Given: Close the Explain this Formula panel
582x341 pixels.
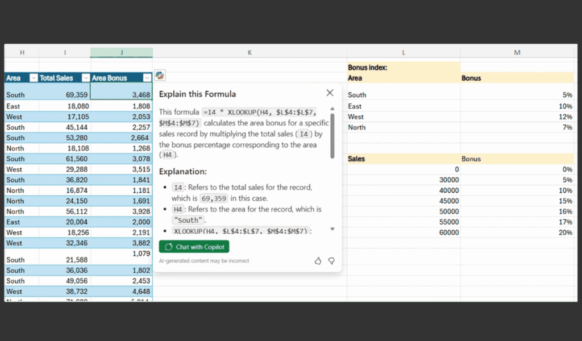Looking at the screenshot, I should coord(330,93).
